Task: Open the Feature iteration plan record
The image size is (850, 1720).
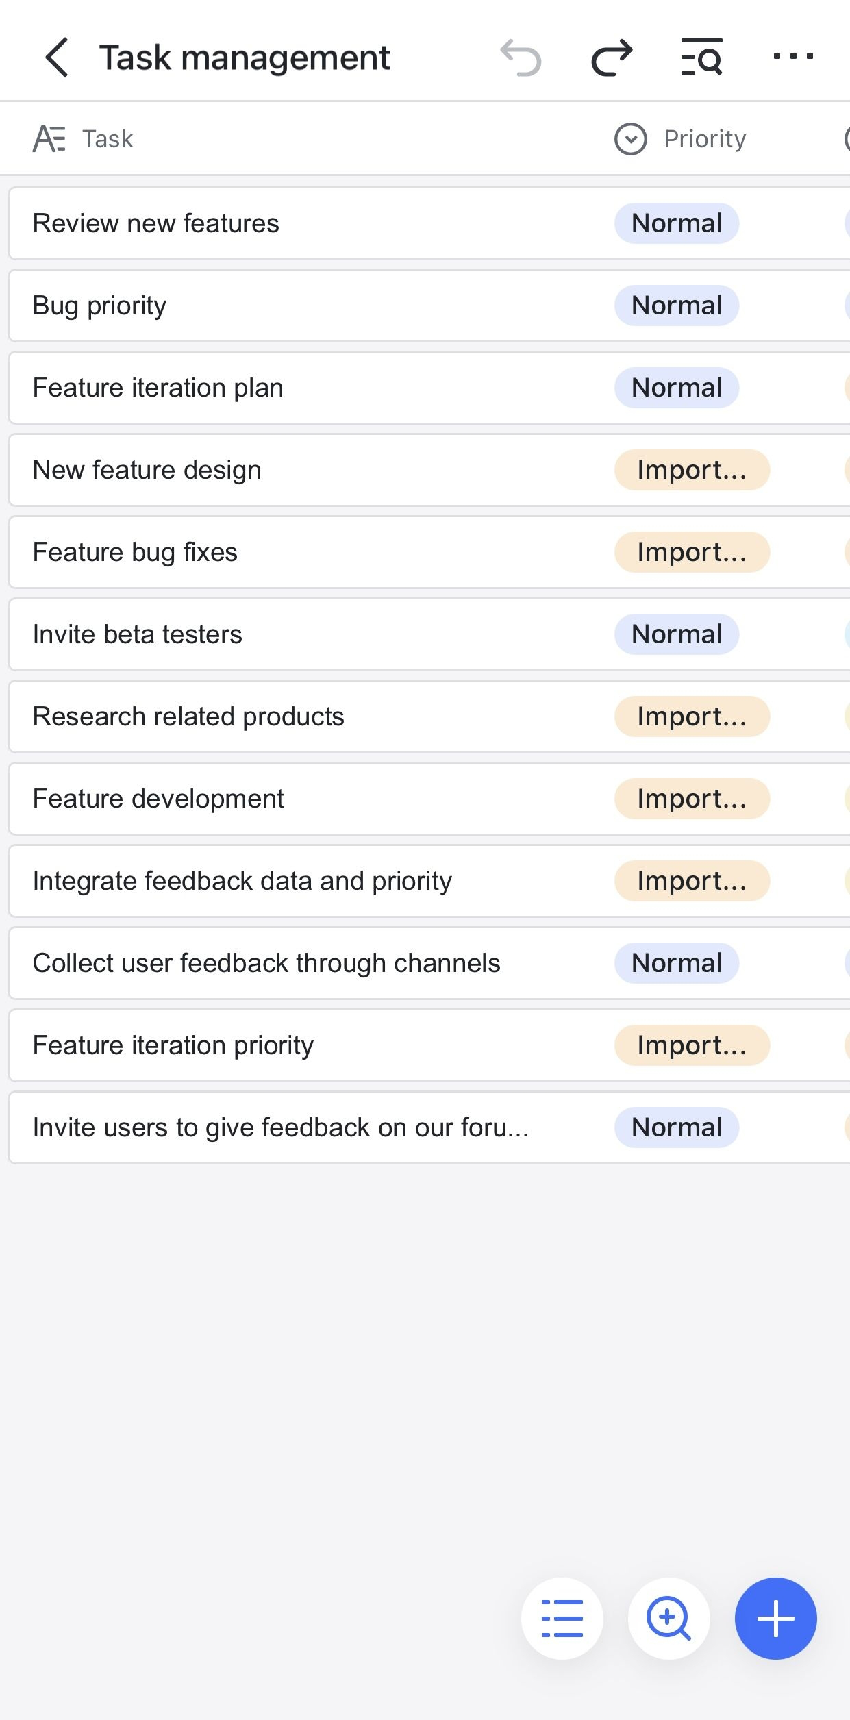Action: click(x=158, y=388)
